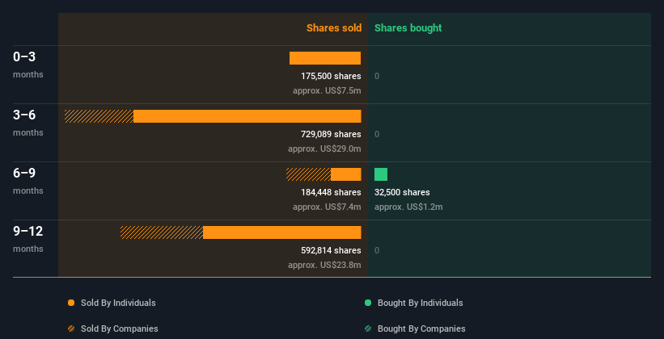The width and height of the screenshot is (664, 339).
Task: Click the striped segment of 6–9 months bar
Action: pos(308,174)
